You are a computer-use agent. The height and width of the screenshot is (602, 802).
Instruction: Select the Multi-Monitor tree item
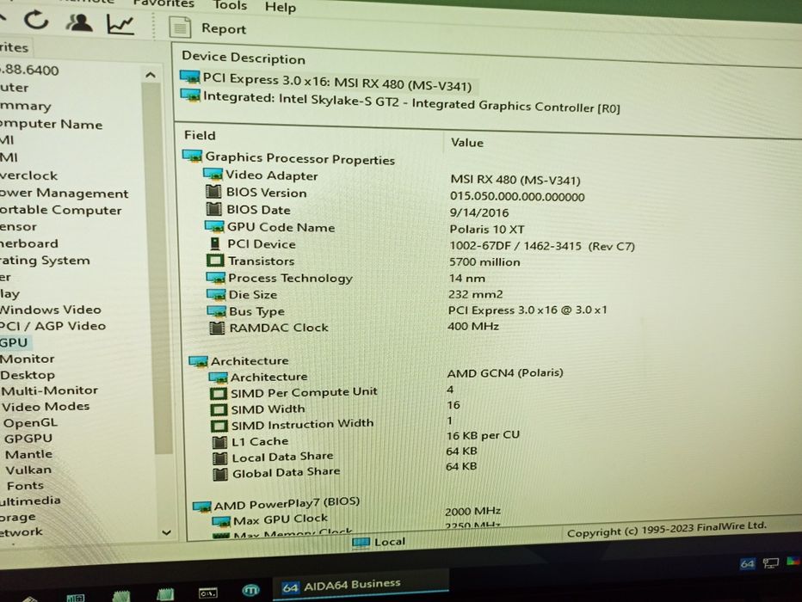tap(50, 391)
